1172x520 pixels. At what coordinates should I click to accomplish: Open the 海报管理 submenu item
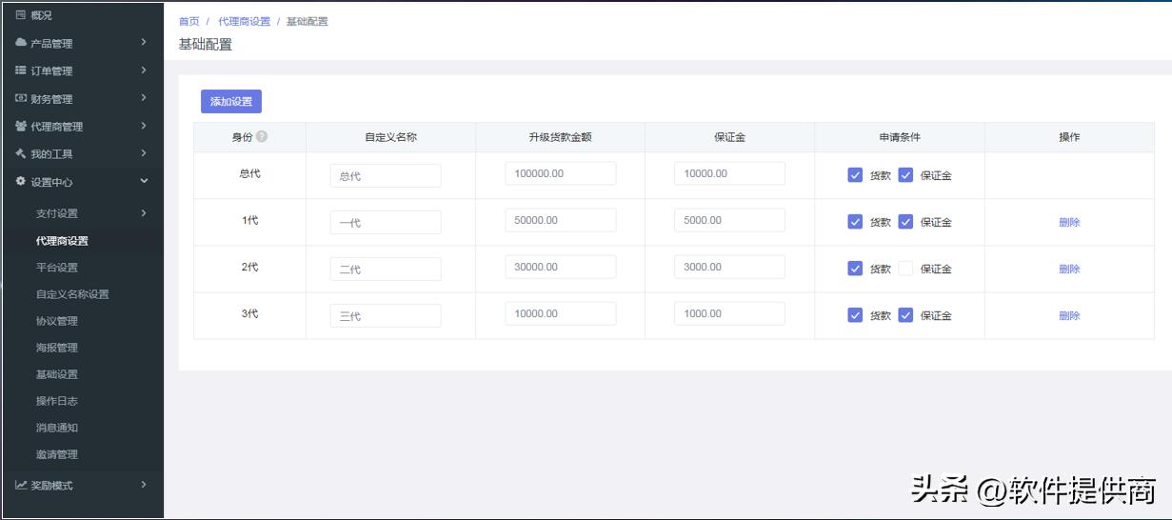57,348
